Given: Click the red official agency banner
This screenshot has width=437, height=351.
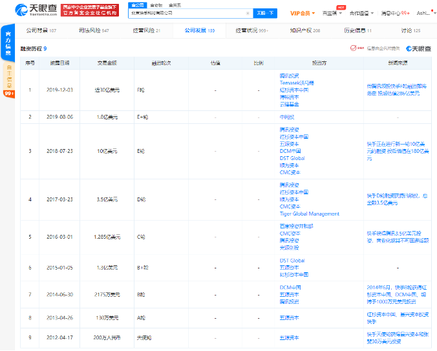Looking at the screenshot, I should (x=90, y=10).
